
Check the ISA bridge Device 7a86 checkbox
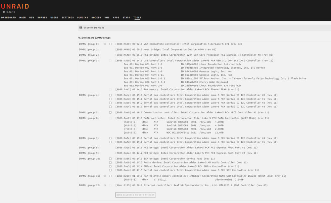pyautogui.click(x=111, y=159)
